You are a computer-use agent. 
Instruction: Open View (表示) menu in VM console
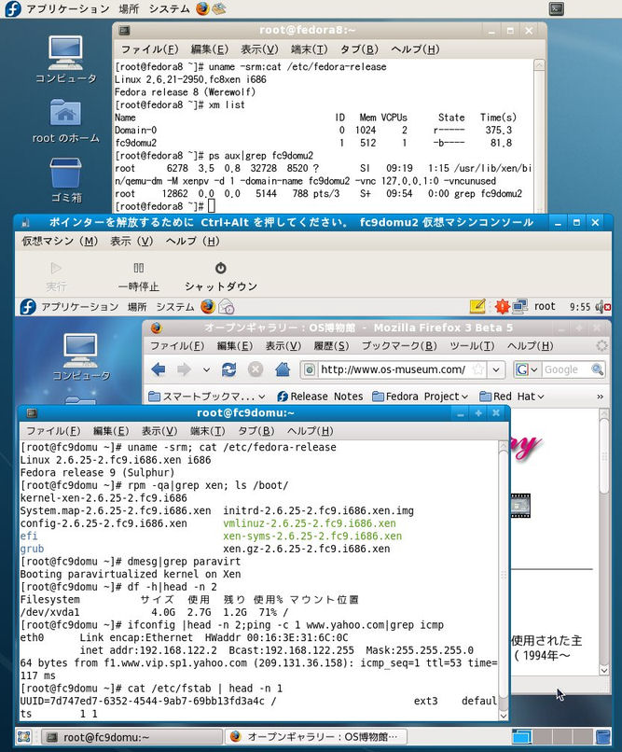point(131,241)
